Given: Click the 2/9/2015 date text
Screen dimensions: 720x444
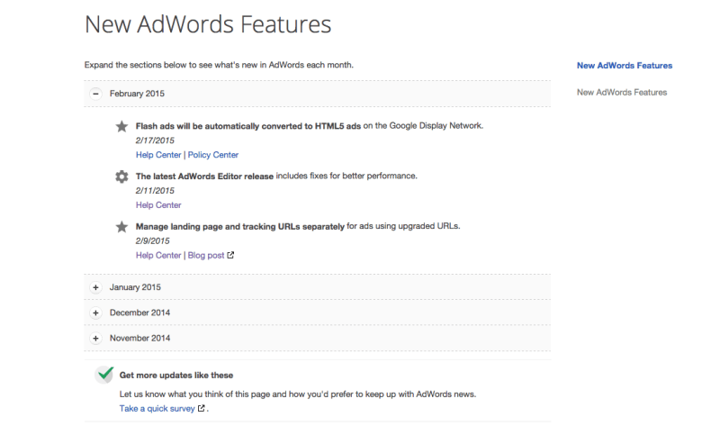Looking at the screenshot, I should [152, 240].
